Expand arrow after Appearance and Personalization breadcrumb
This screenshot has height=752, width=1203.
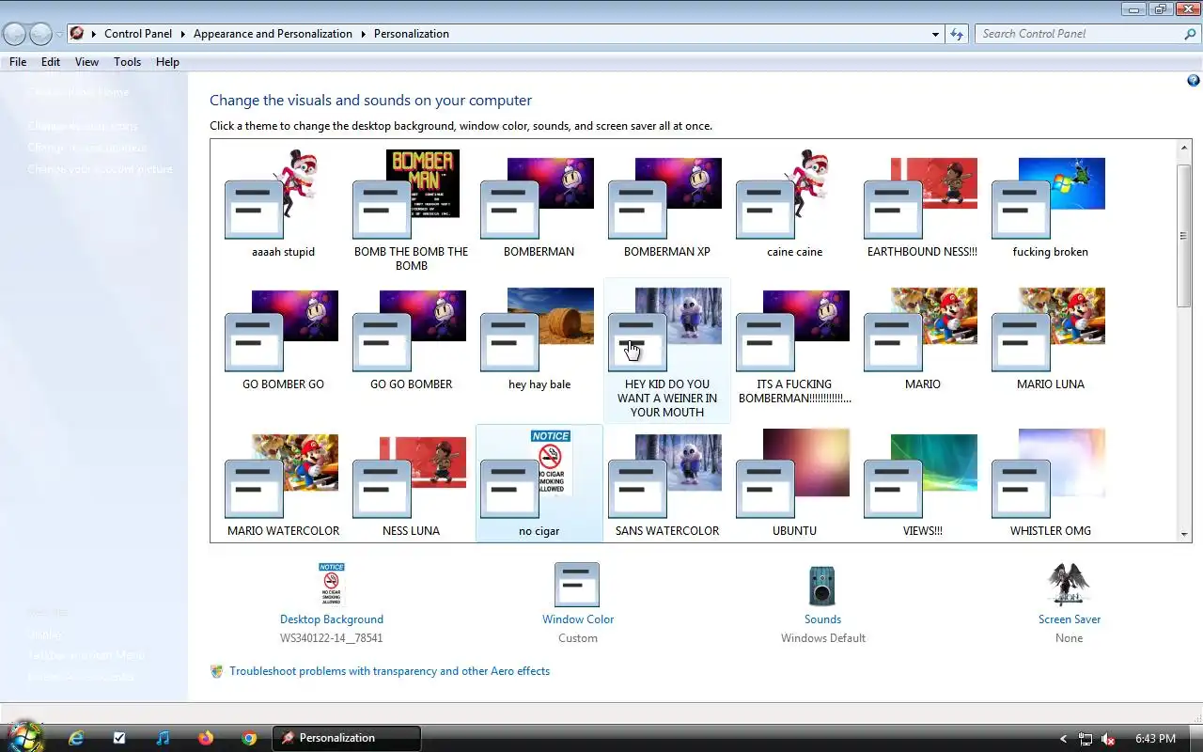click(x=363, y=34)
